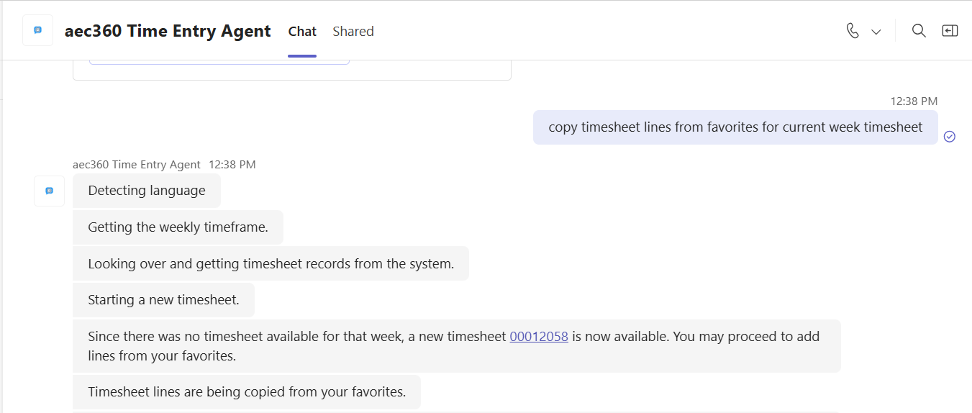Click the Timesheet lines are being copied message

(247, 392)
